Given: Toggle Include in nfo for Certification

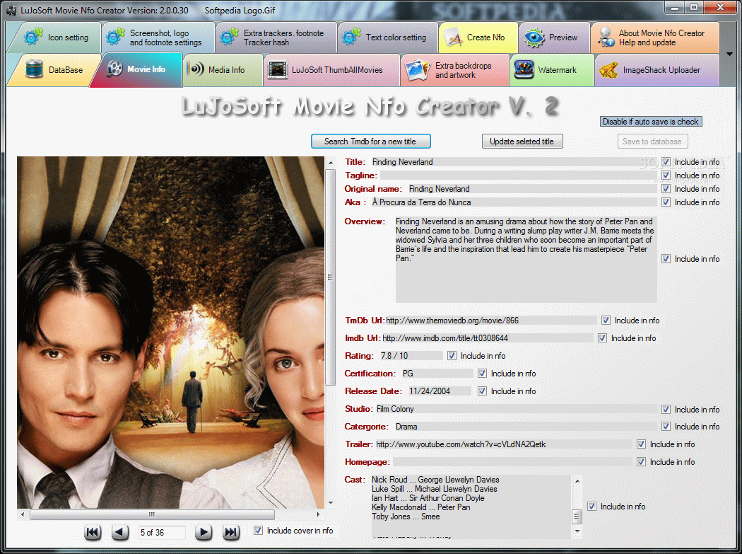Looking at the screenshot, I should tap(482, 374).
